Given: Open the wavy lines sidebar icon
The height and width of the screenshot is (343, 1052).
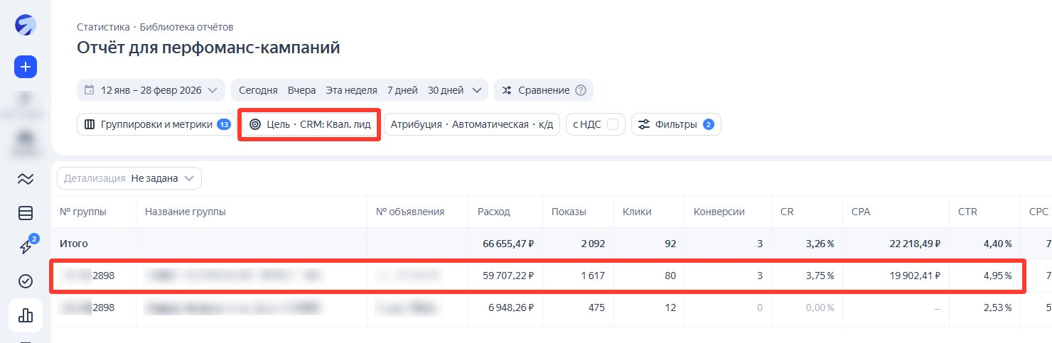Looking at the screenshot, I should (26, 179).
